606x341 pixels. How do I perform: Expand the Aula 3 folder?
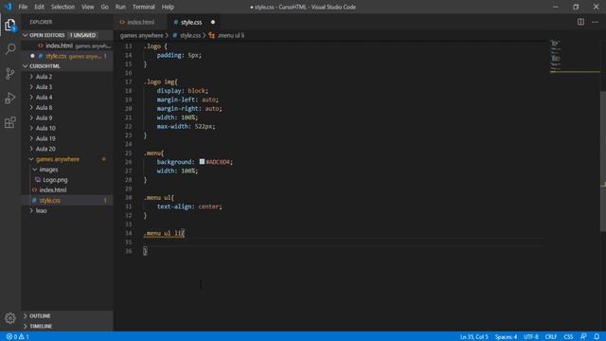(67, 87)
